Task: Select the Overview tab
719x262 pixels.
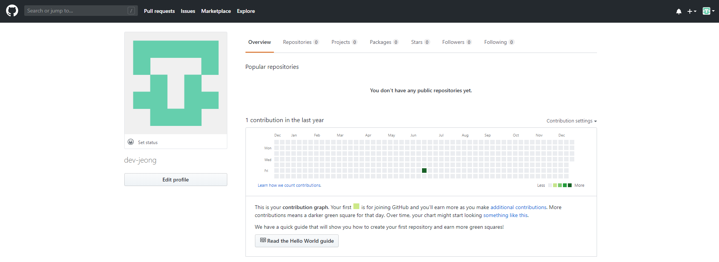Action: [x=259, y=42]
